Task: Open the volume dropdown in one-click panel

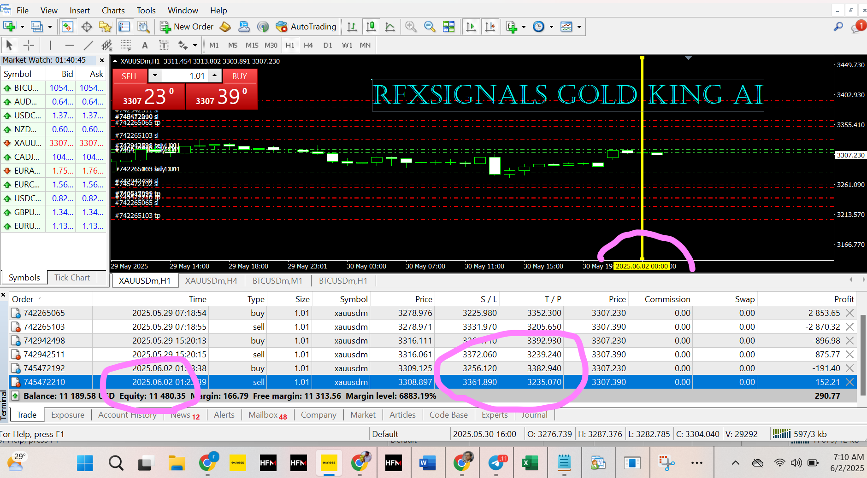Action: coord(155,76)
